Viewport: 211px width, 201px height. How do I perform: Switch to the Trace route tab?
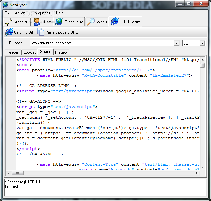coord(69,22)
